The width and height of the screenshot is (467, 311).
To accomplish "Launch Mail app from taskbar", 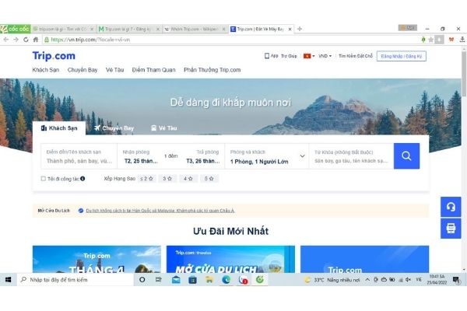I will [x=176, y=280].
